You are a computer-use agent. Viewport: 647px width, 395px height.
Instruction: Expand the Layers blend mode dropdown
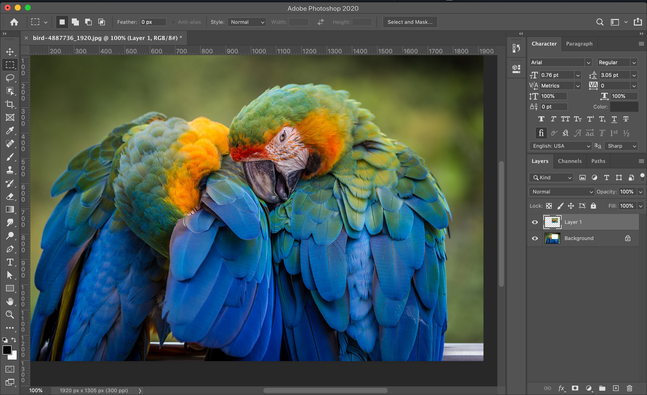(562, 192)
